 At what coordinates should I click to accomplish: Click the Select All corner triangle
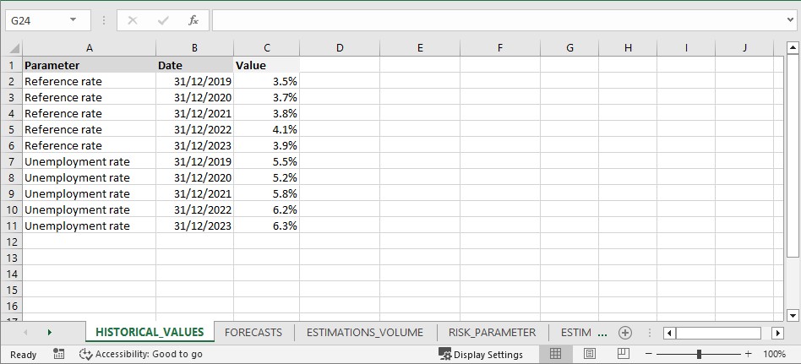tap(14, 48)
